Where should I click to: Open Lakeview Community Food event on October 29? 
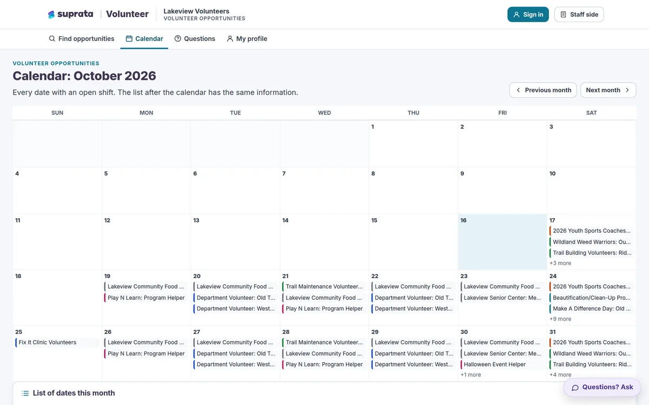413,342
